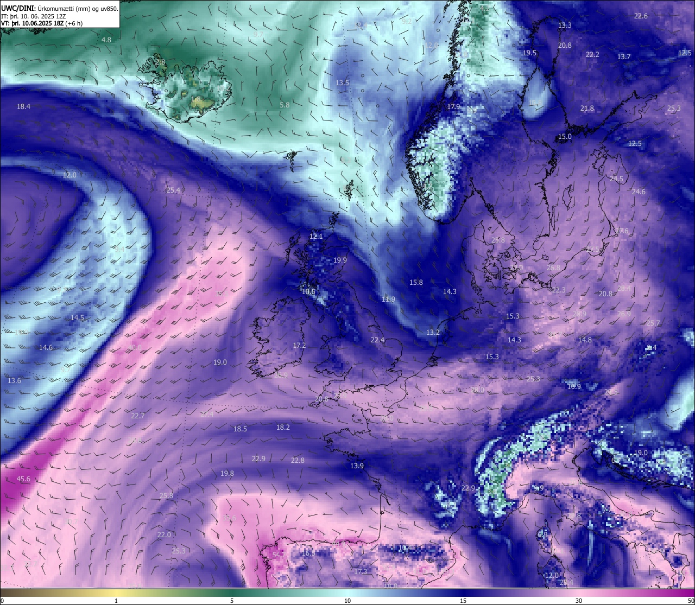Click the 25.4 value on the map
Viewport: 695px width, 605px height.
click(x=173, y=190)
